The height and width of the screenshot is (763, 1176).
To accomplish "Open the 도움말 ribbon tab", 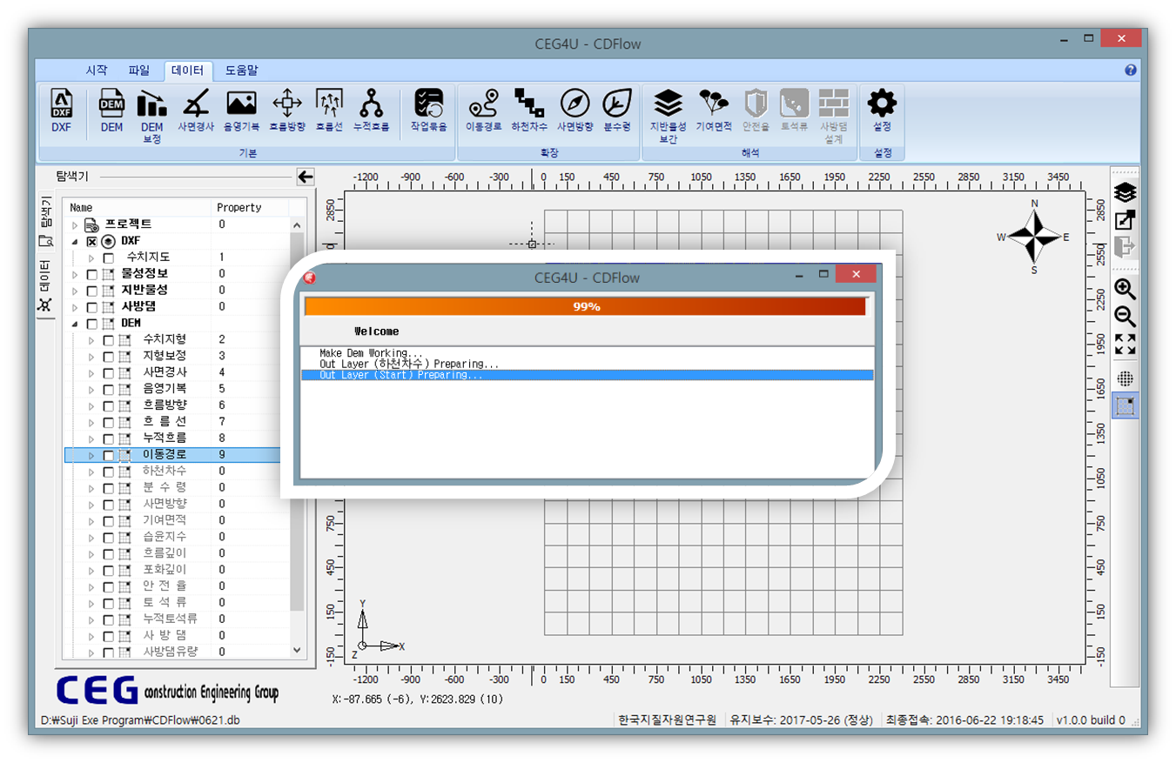I will (241, 70).
